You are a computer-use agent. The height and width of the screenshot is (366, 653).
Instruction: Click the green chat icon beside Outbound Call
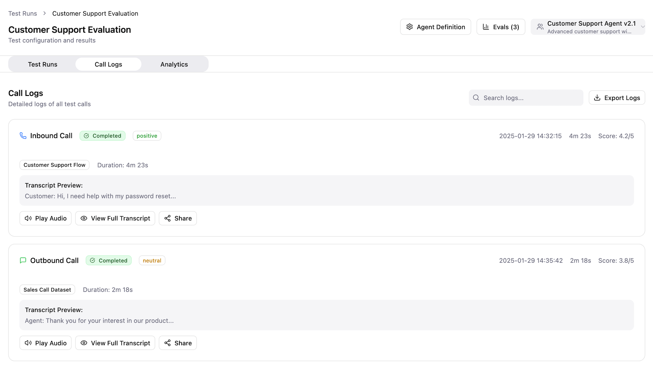[23, 260]
